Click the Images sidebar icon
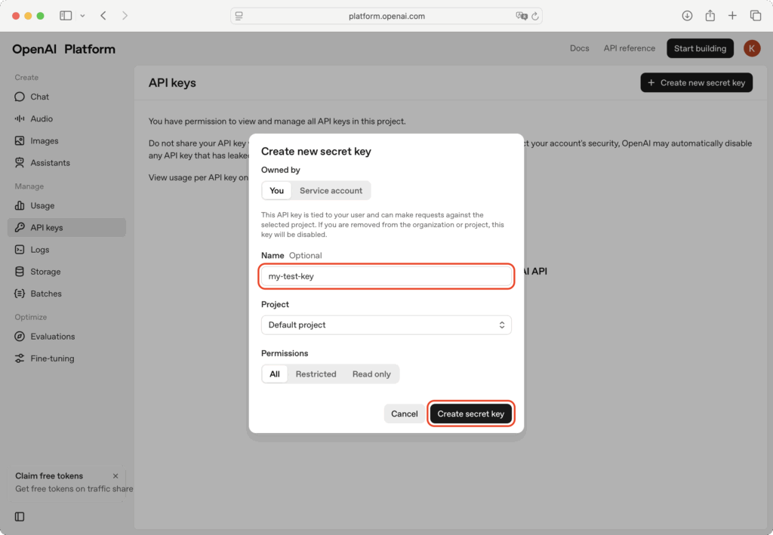 point(20,141)
